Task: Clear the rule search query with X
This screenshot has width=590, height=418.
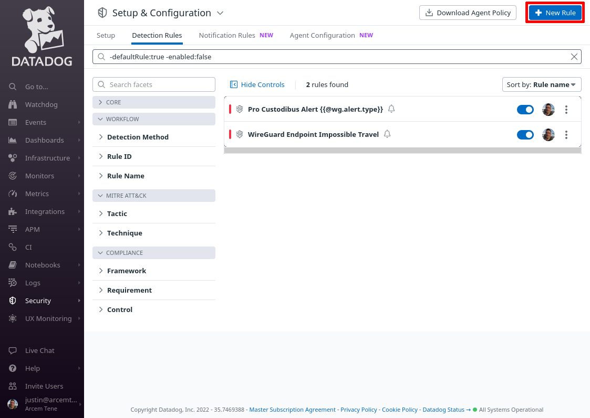Action: click(x=574, y=57)
